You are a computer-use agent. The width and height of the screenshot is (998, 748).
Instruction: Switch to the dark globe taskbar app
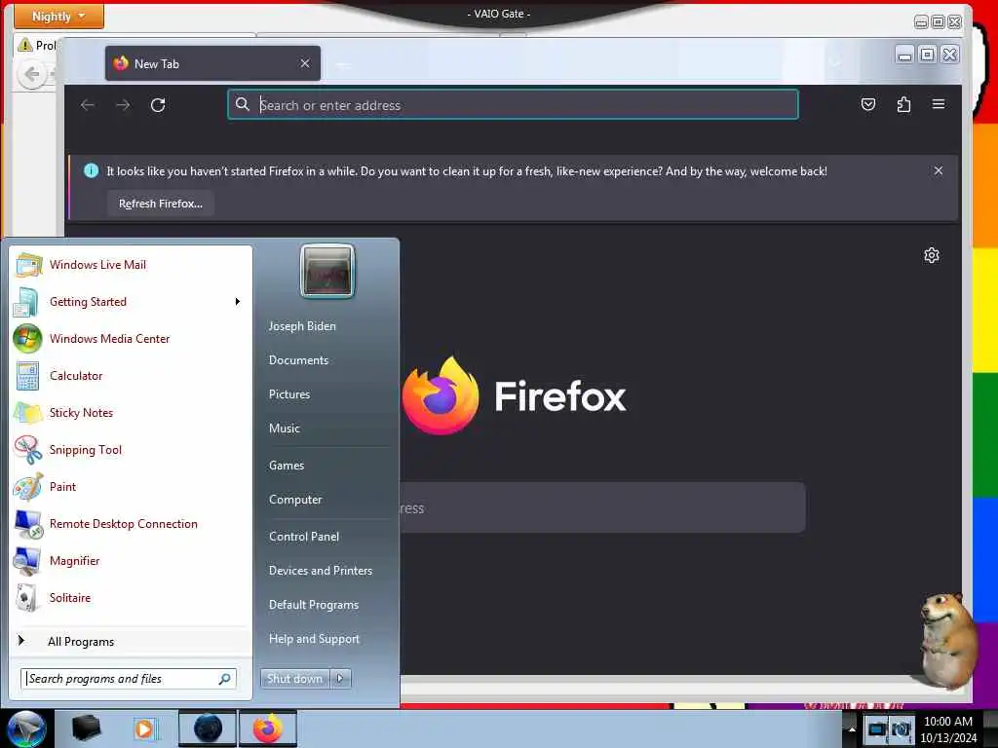coord(208,729)
